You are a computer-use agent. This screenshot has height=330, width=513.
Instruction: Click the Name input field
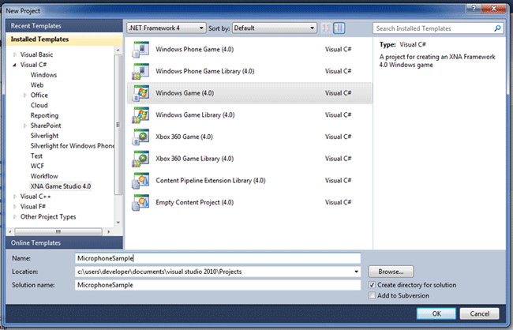[218, 258]
